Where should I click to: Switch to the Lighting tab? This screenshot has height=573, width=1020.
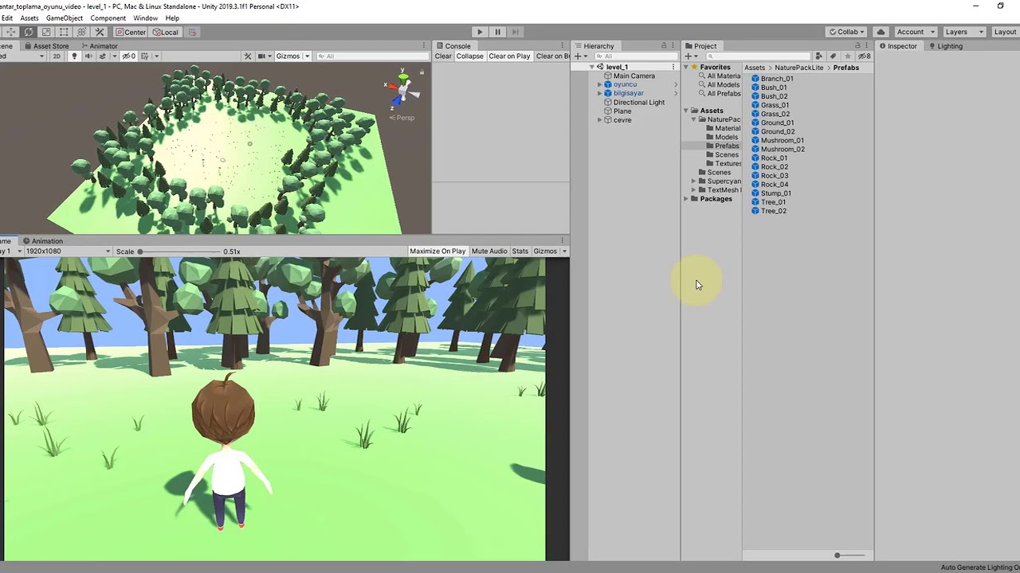click(x=946, y=46)
